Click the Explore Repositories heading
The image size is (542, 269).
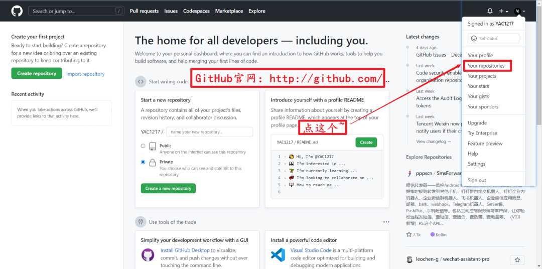[429, 157]
